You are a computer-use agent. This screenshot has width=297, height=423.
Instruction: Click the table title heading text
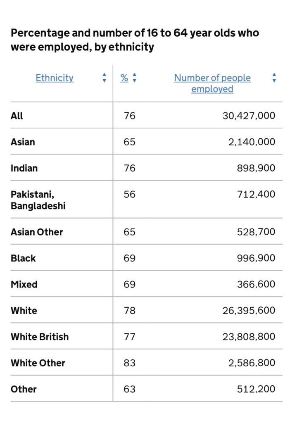pyautogui.click(x=135, y=40)
